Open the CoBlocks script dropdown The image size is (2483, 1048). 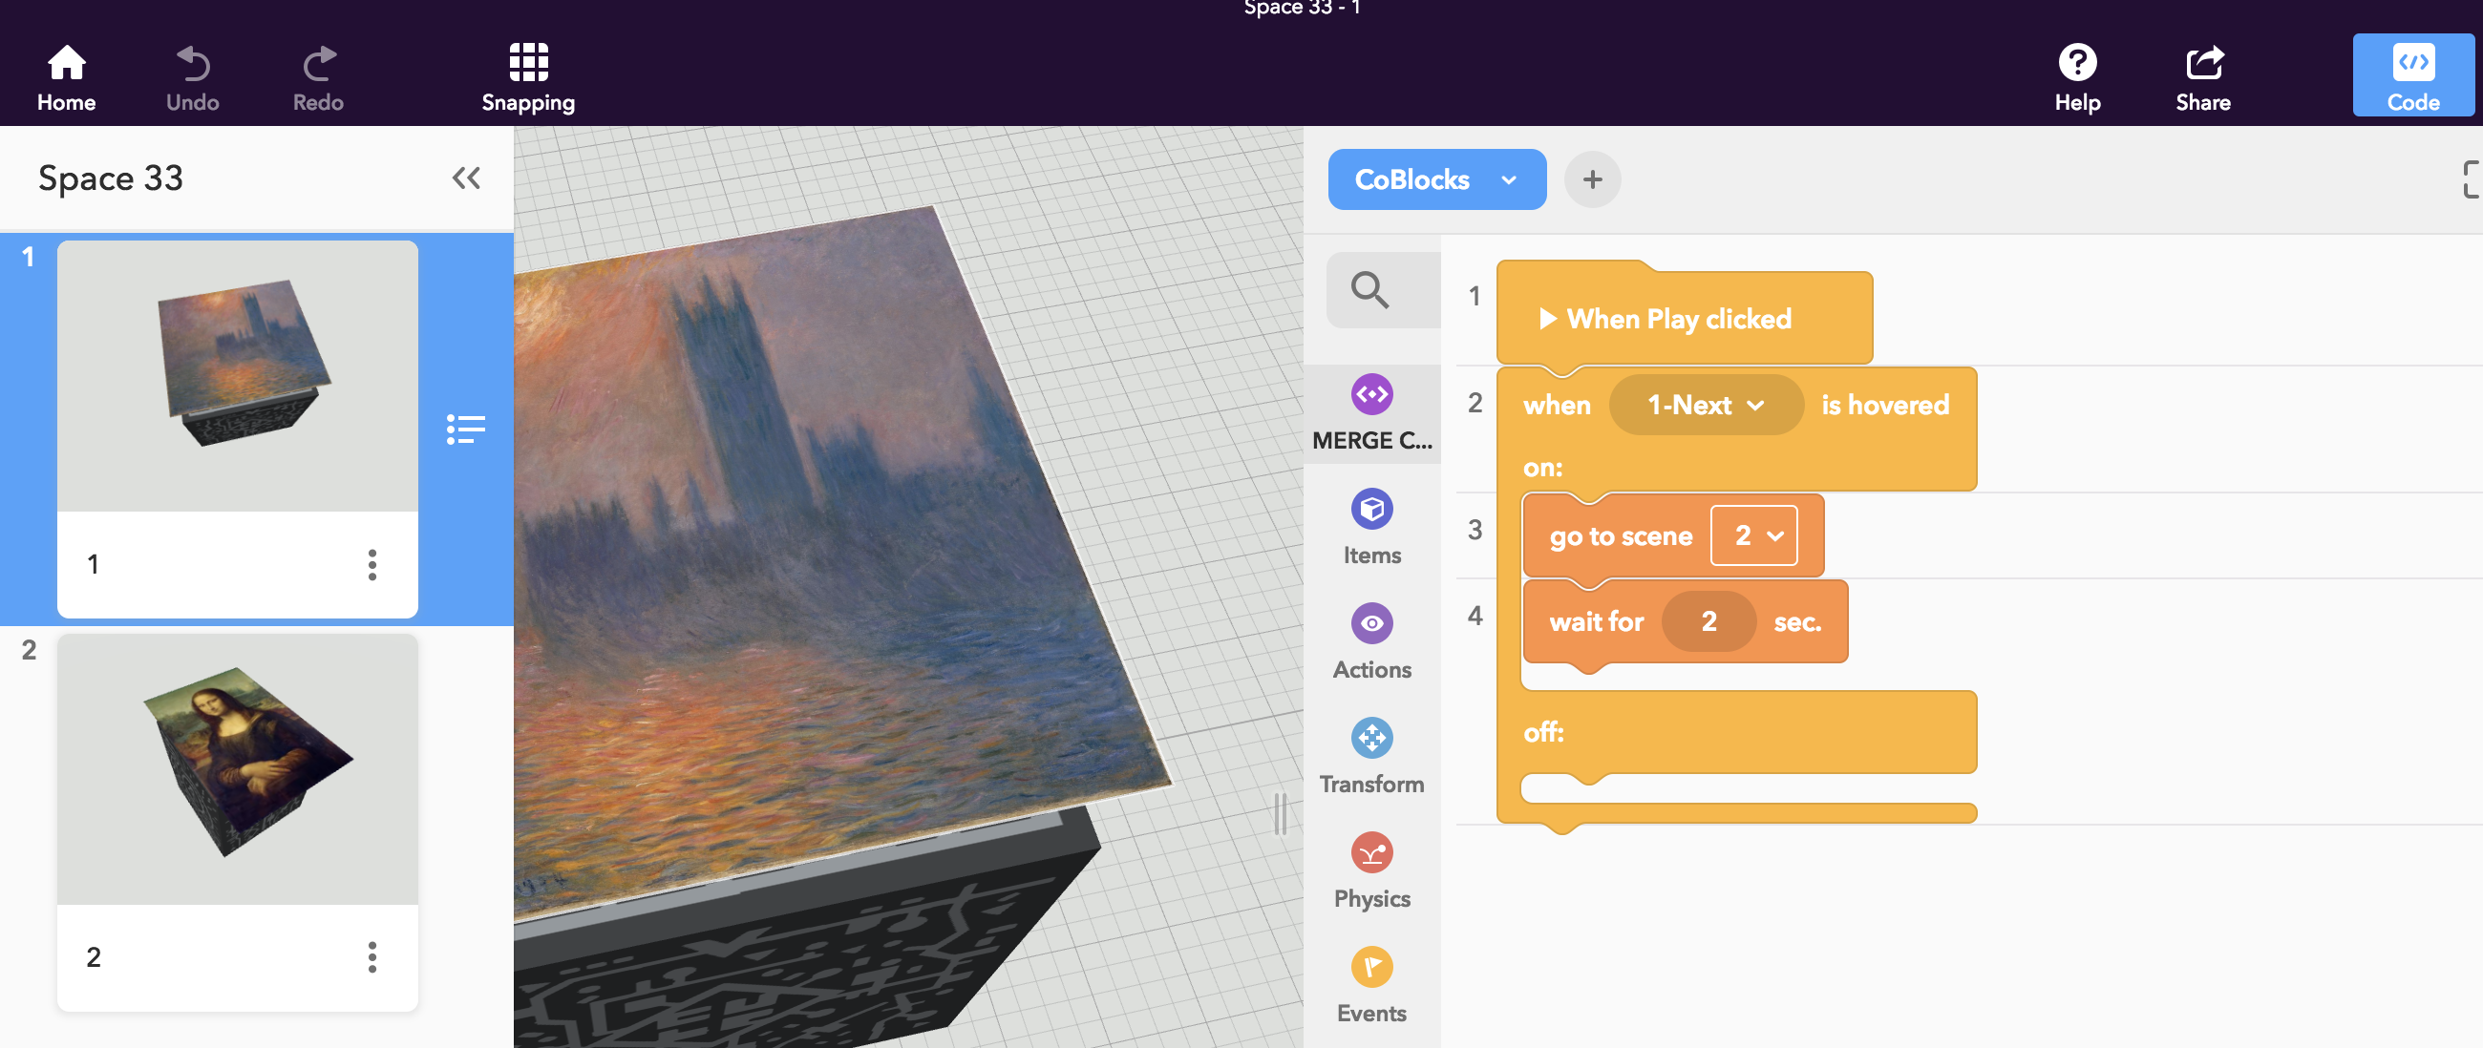[x=1436, y=179]
